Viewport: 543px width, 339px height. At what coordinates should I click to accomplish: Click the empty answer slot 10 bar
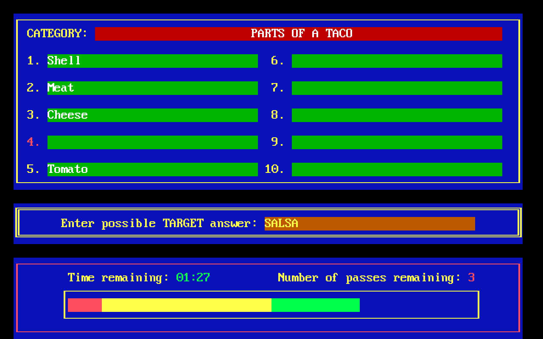[397, 169]
